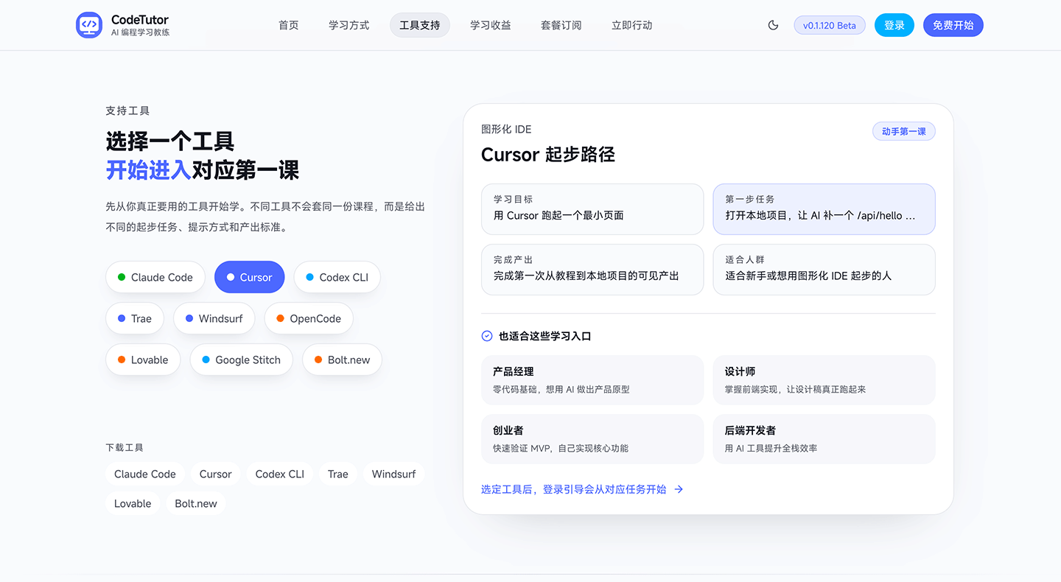Click the Cursor 起步路径 heading
1061x582 pixels.
click(x=548, y=155)
